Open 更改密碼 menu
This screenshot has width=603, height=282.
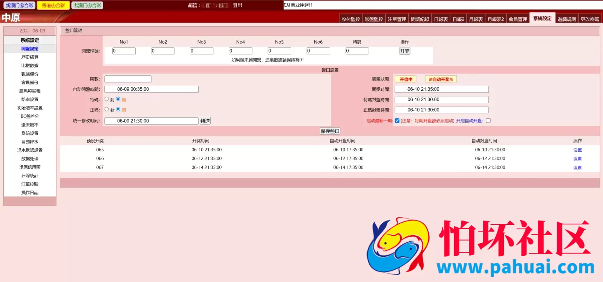(590, 19)
